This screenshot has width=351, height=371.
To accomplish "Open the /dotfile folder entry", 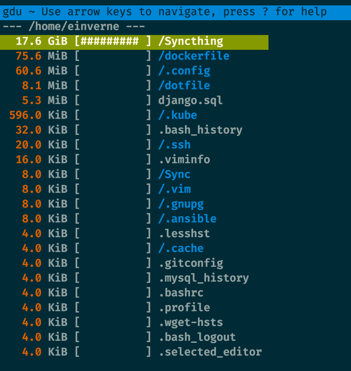I will point(184,86).
